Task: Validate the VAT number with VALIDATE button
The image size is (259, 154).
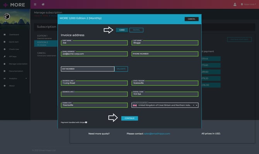Action: (x=121, y=69)
